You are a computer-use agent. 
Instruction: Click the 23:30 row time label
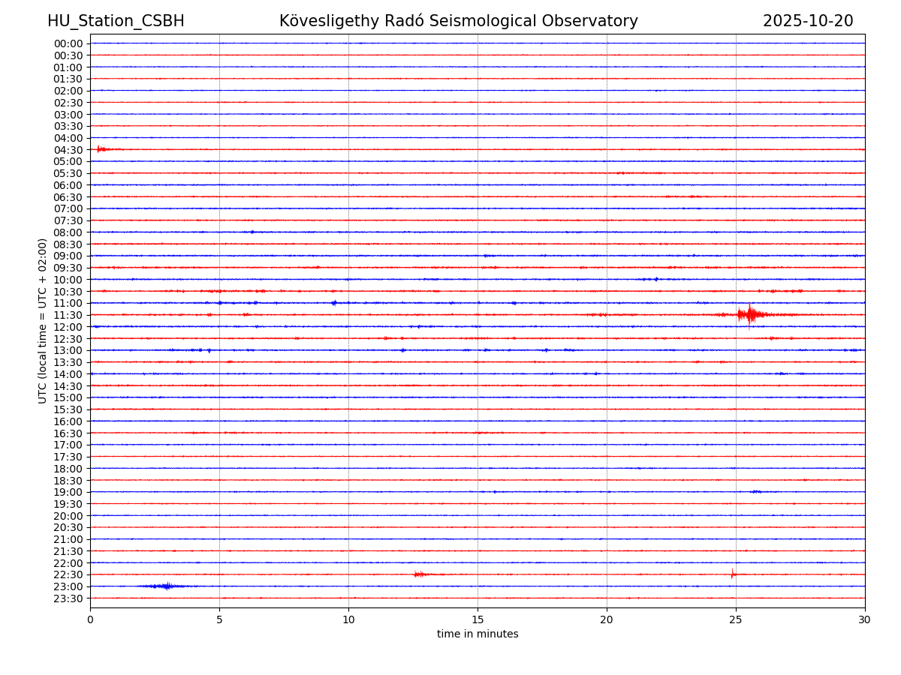coord(68,598)
